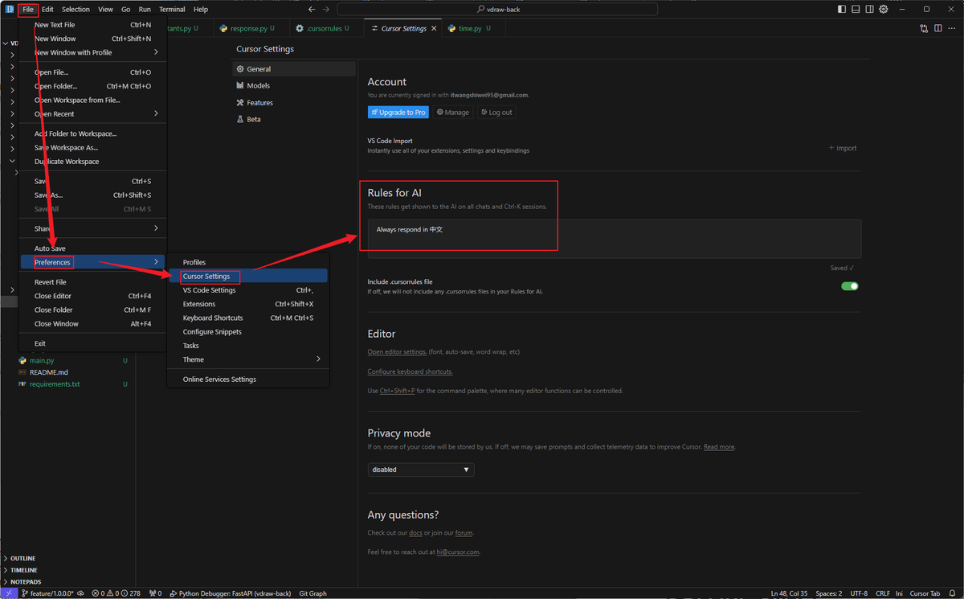This screenshot has height=599, width=964.
Task: Select Exit in File menu
Action: [92, 343]
